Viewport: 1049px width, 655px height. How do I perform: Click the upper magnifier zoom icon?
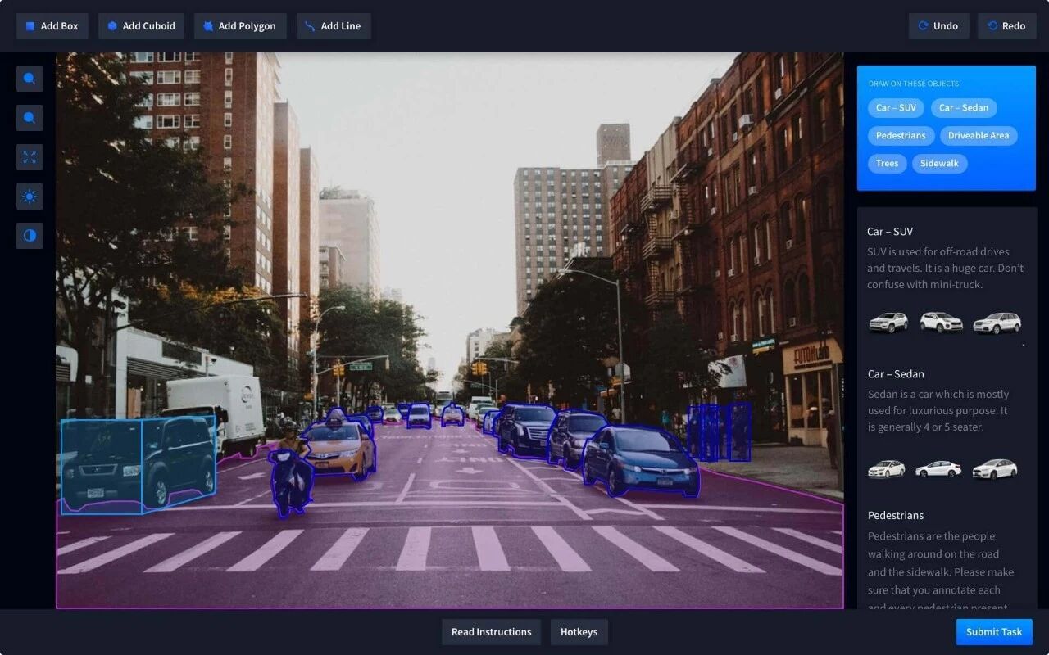[x=30, y=79]
